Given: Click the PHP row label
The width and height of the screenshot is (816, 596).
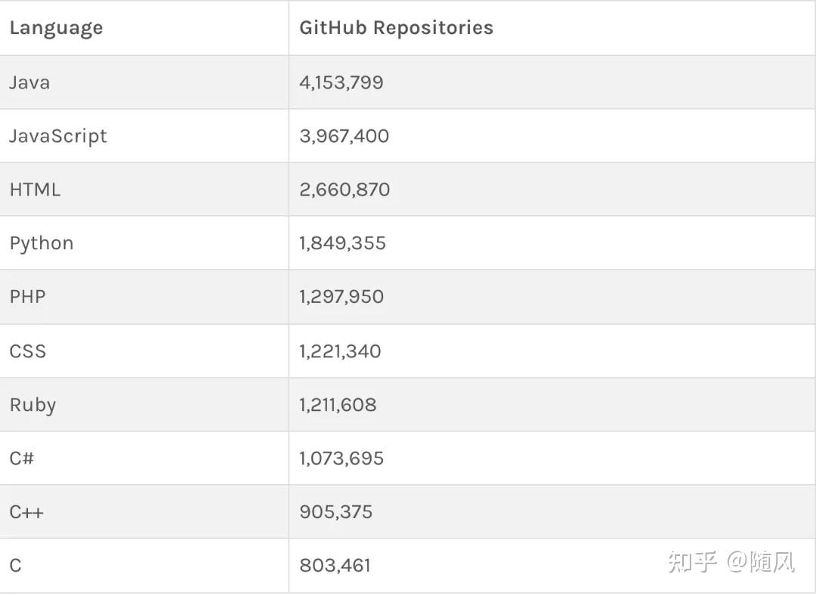Looking at the screenshot, I should 28,297.
